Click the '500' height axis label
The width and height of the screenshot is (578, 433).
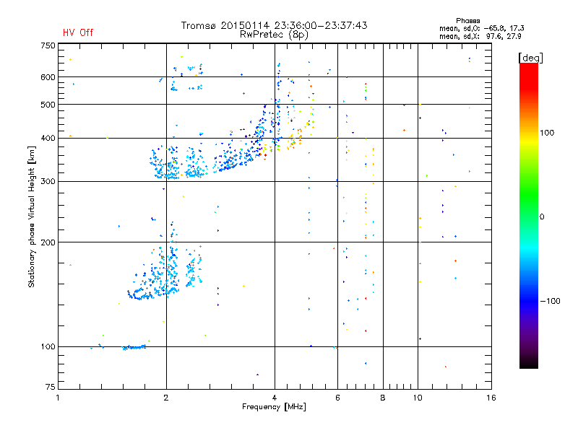48,105
